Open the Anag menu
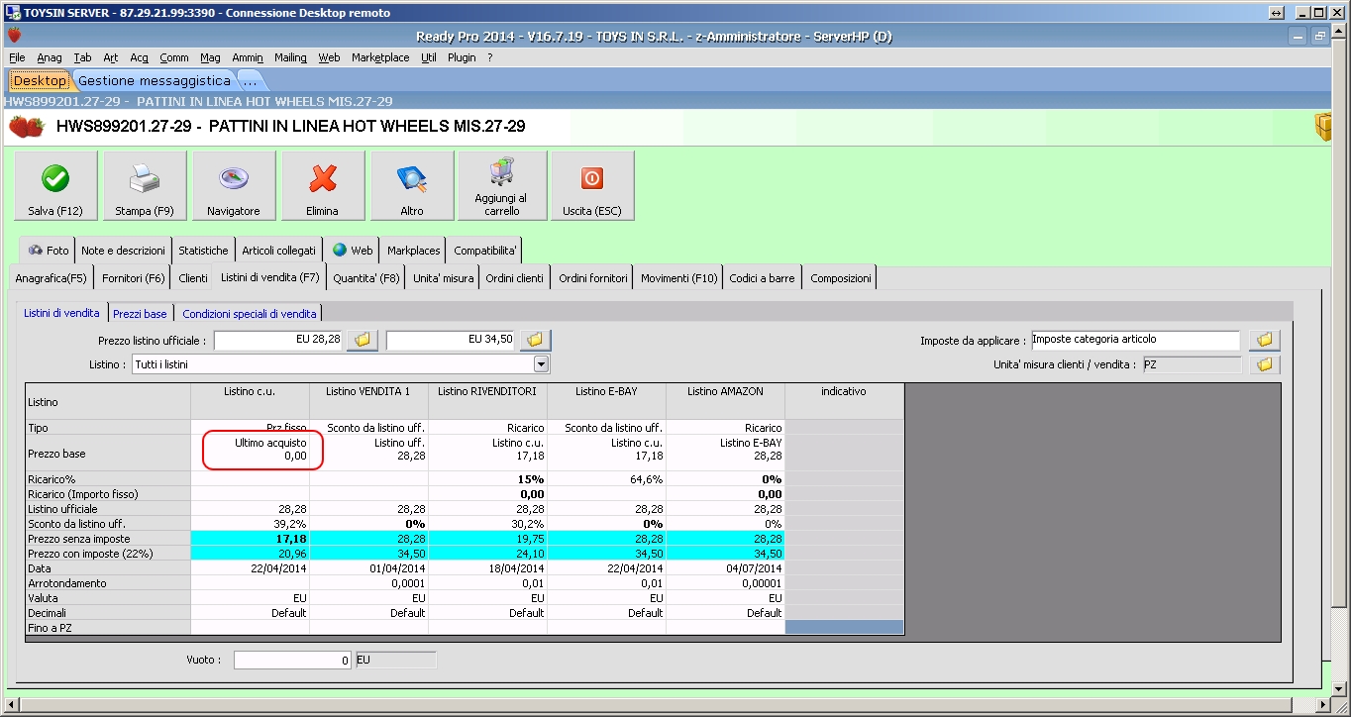This screenshot has height=717, width=1351. pos(50,57)
